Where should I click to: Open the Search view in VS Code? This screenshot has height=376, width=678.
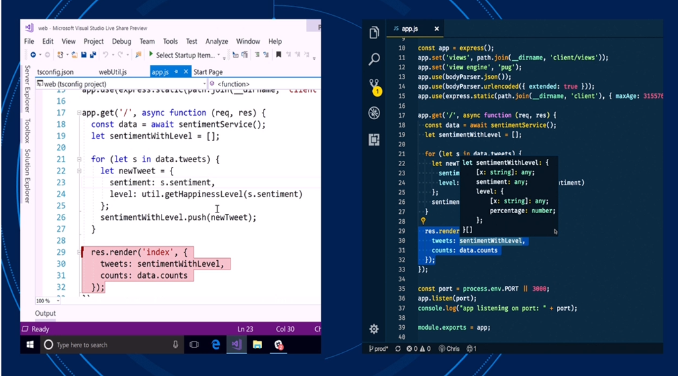(x=374, y=60)
